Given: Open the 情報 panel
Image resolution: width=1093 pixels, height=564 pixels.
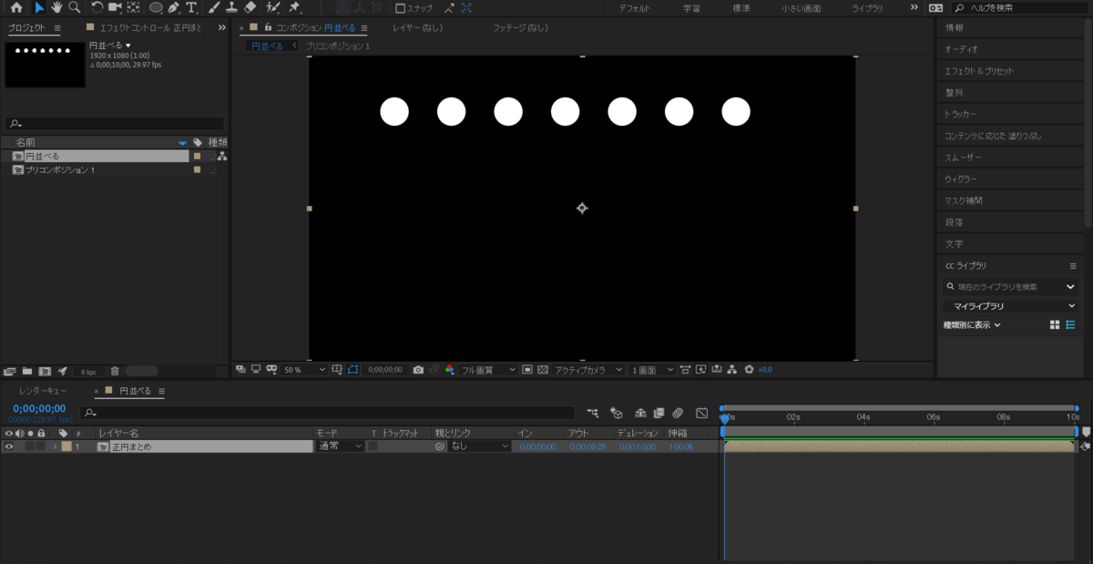Looking at the screenshot, I should (954, 27).
